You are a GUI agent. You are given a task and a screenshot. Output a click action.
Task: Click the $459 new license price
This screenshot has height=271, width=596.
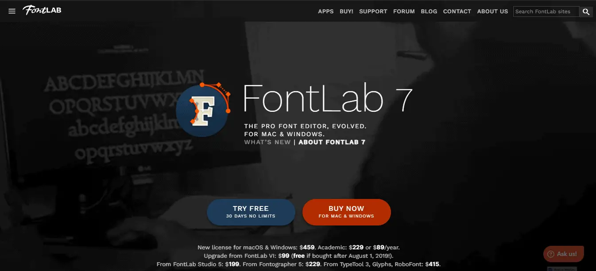307,248
